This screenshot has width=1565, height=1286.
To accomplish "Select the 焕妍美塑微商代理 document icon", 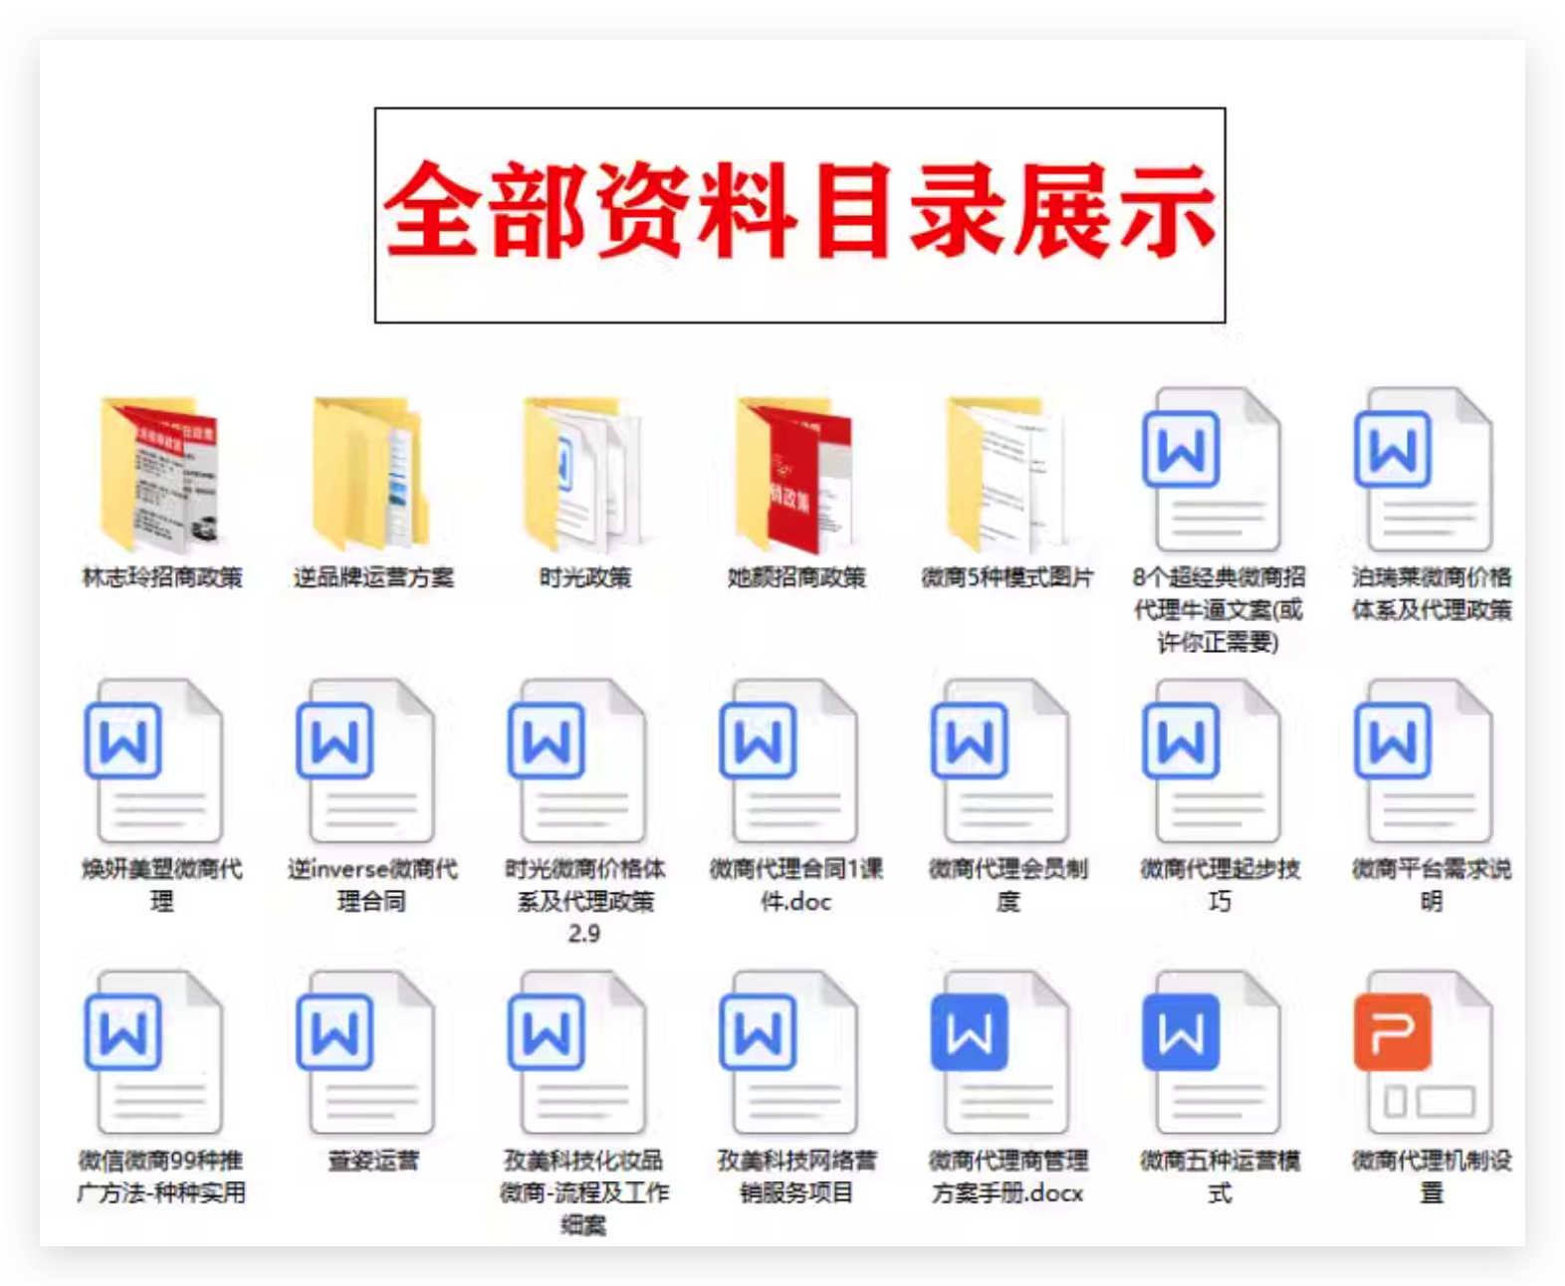I will pyautogui.click(x=153, y=761).
